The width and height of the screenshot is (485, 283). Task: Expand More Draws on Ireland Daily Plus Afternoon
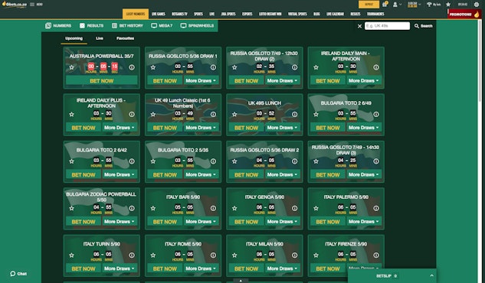pos(120,128)
